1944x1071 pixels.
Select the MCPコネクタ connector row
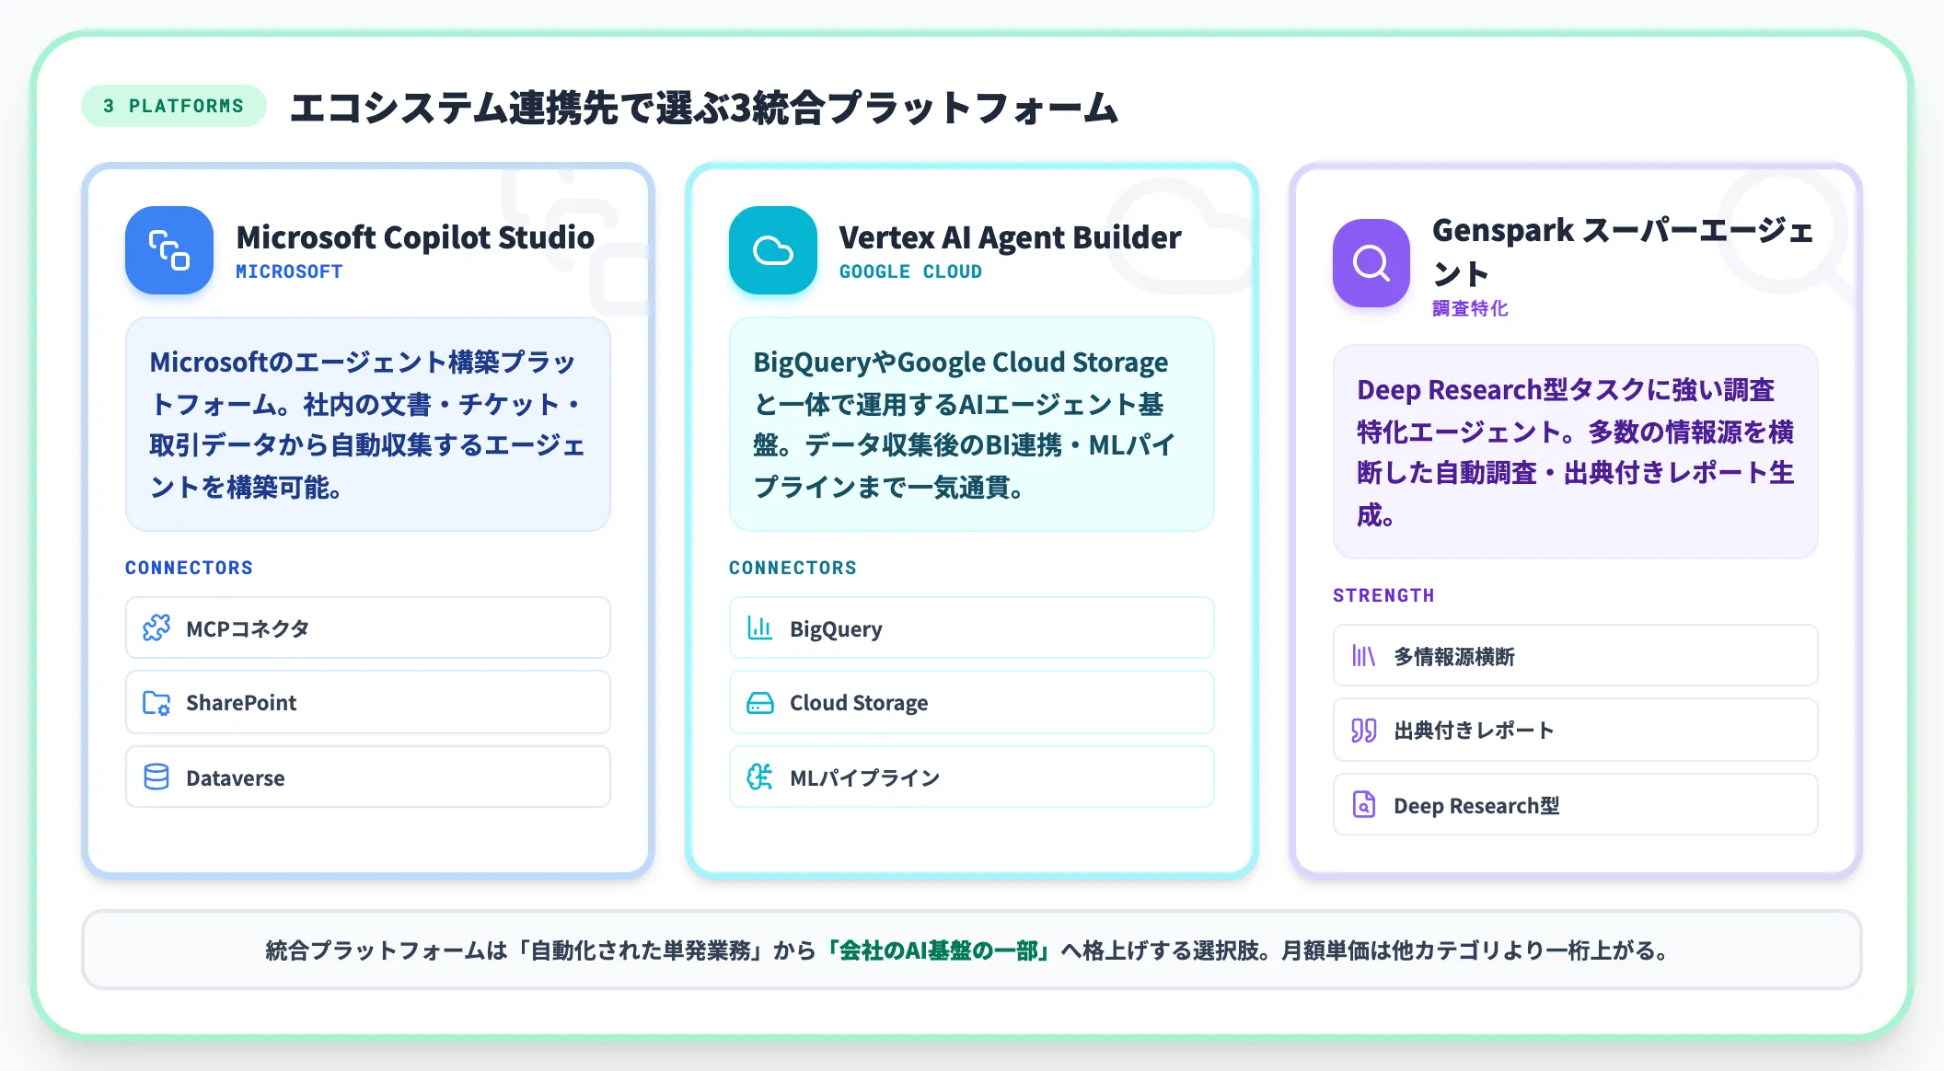point(368,628)
